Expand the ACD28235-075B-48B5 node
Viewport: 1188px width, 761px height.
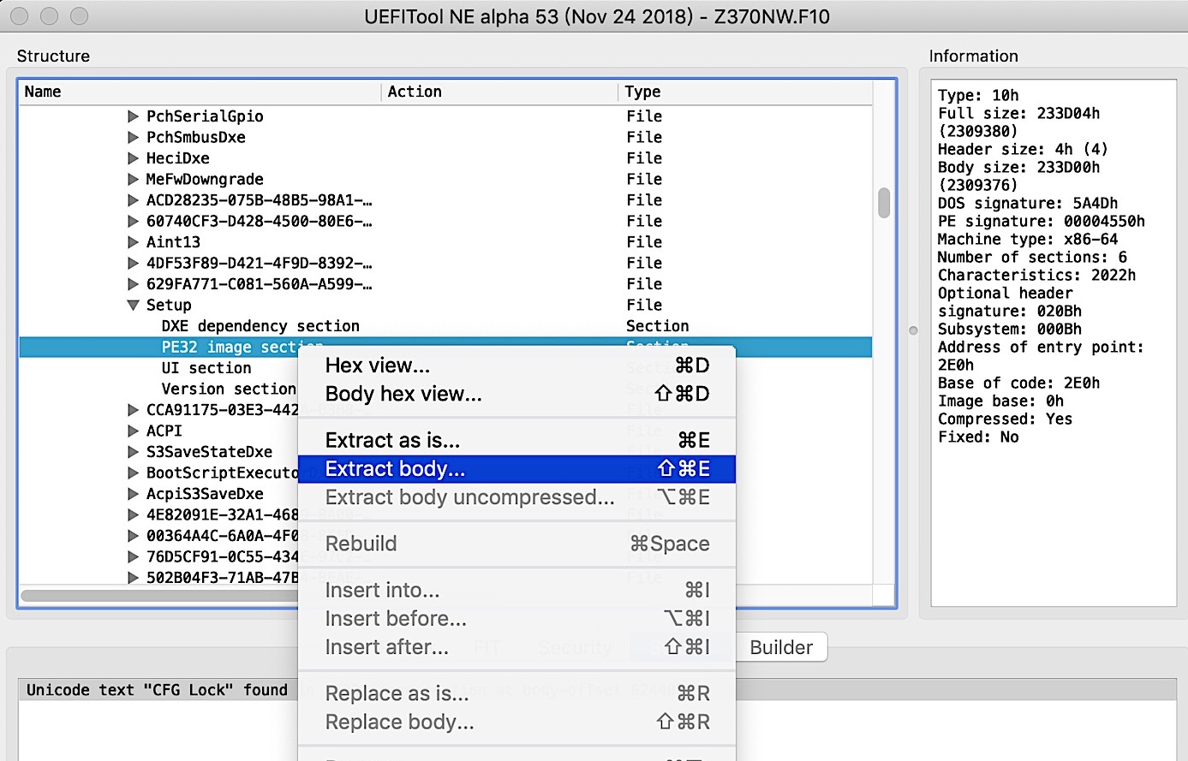tap(133, 199)
